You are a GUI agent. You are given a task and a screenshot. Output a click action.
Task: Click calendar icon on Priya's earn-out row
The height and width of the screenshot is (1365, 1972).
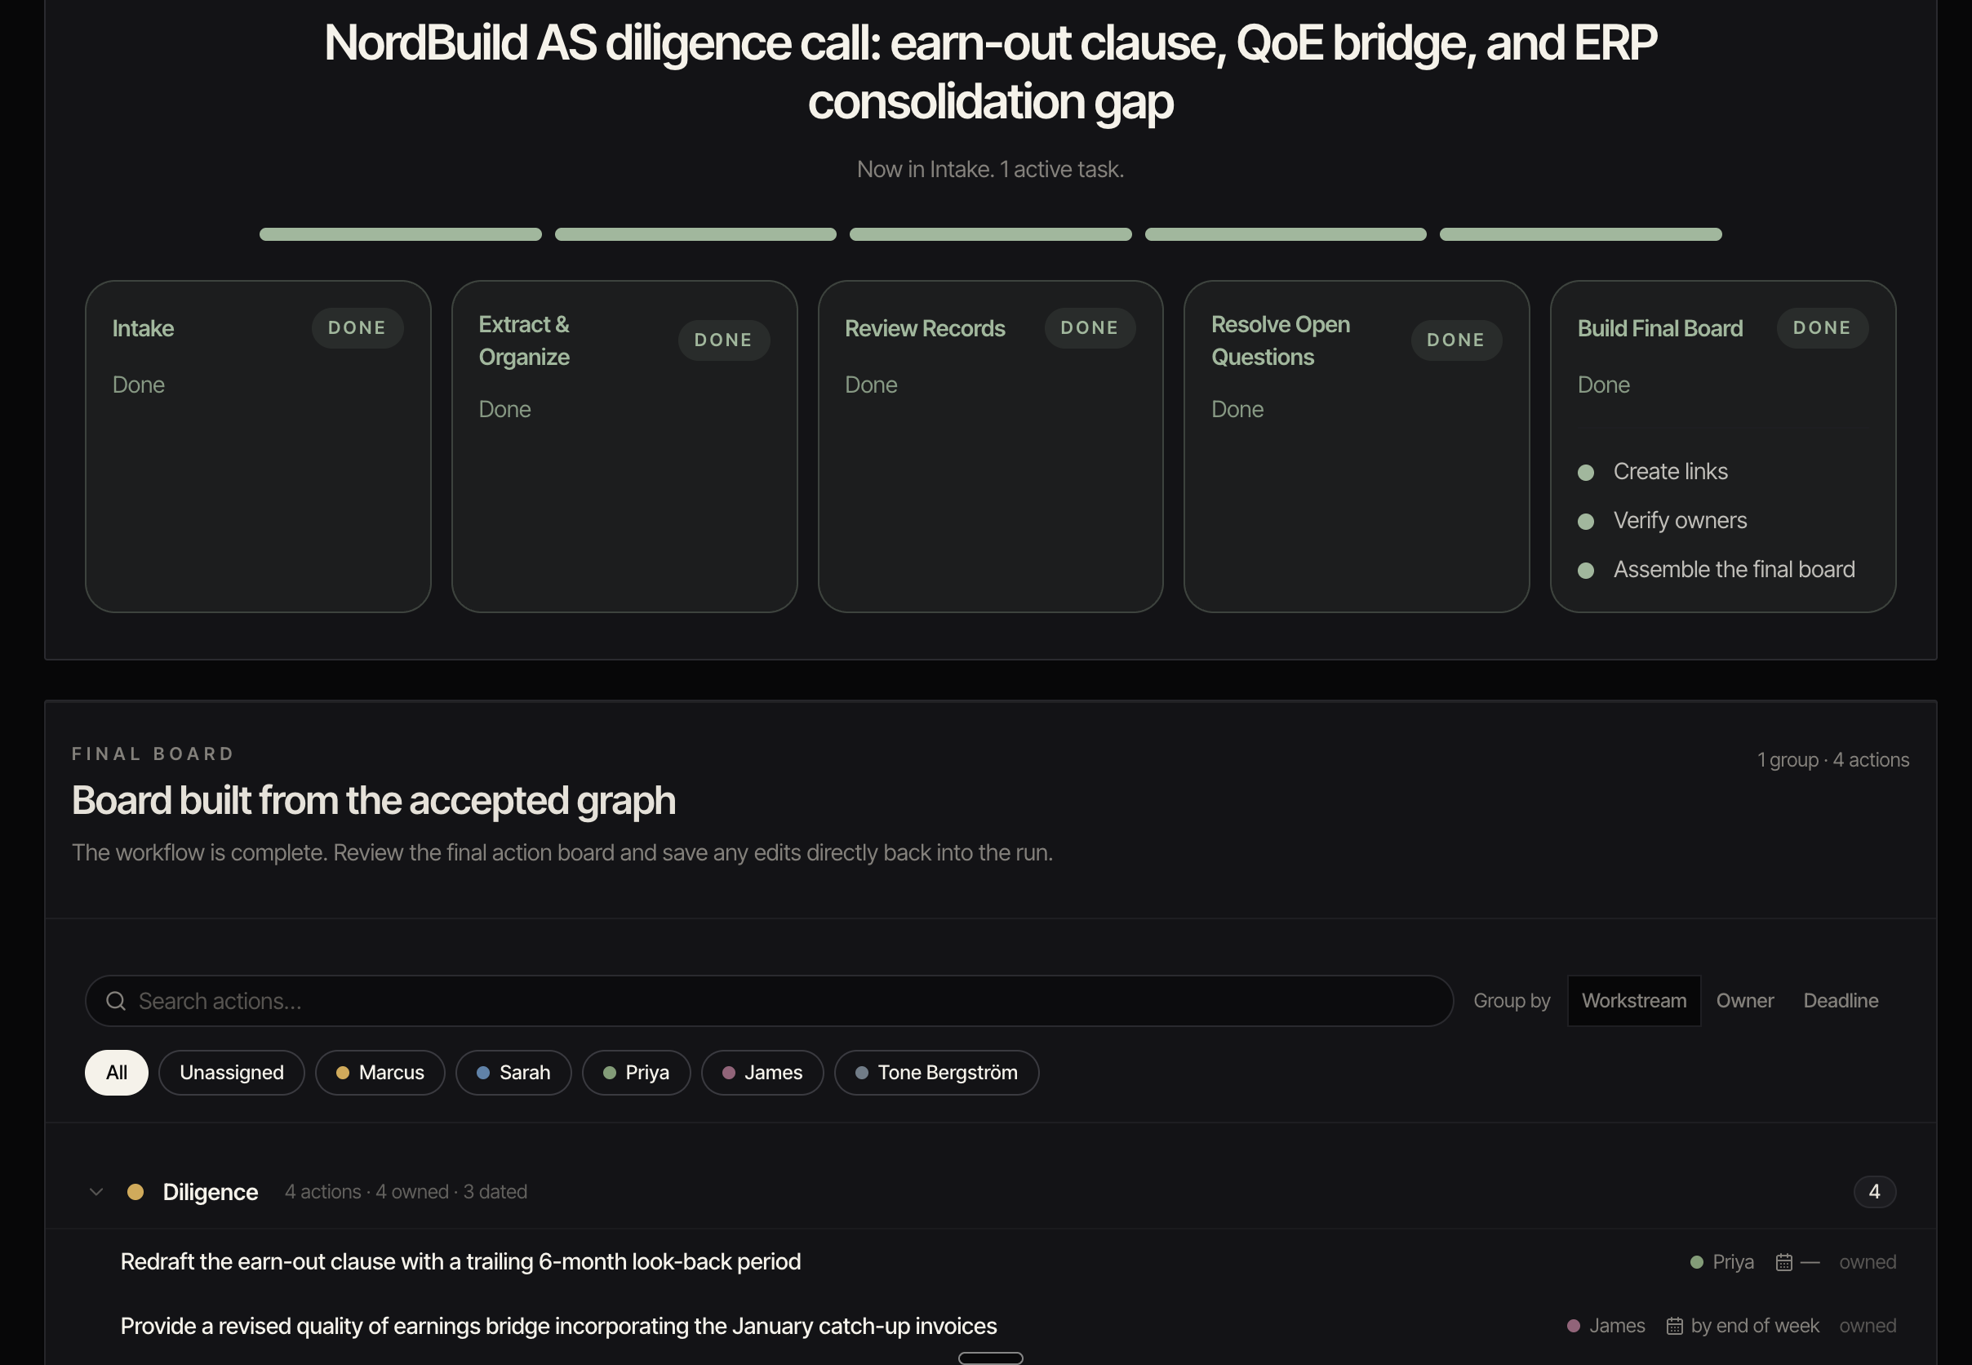pos(1784,1262)
